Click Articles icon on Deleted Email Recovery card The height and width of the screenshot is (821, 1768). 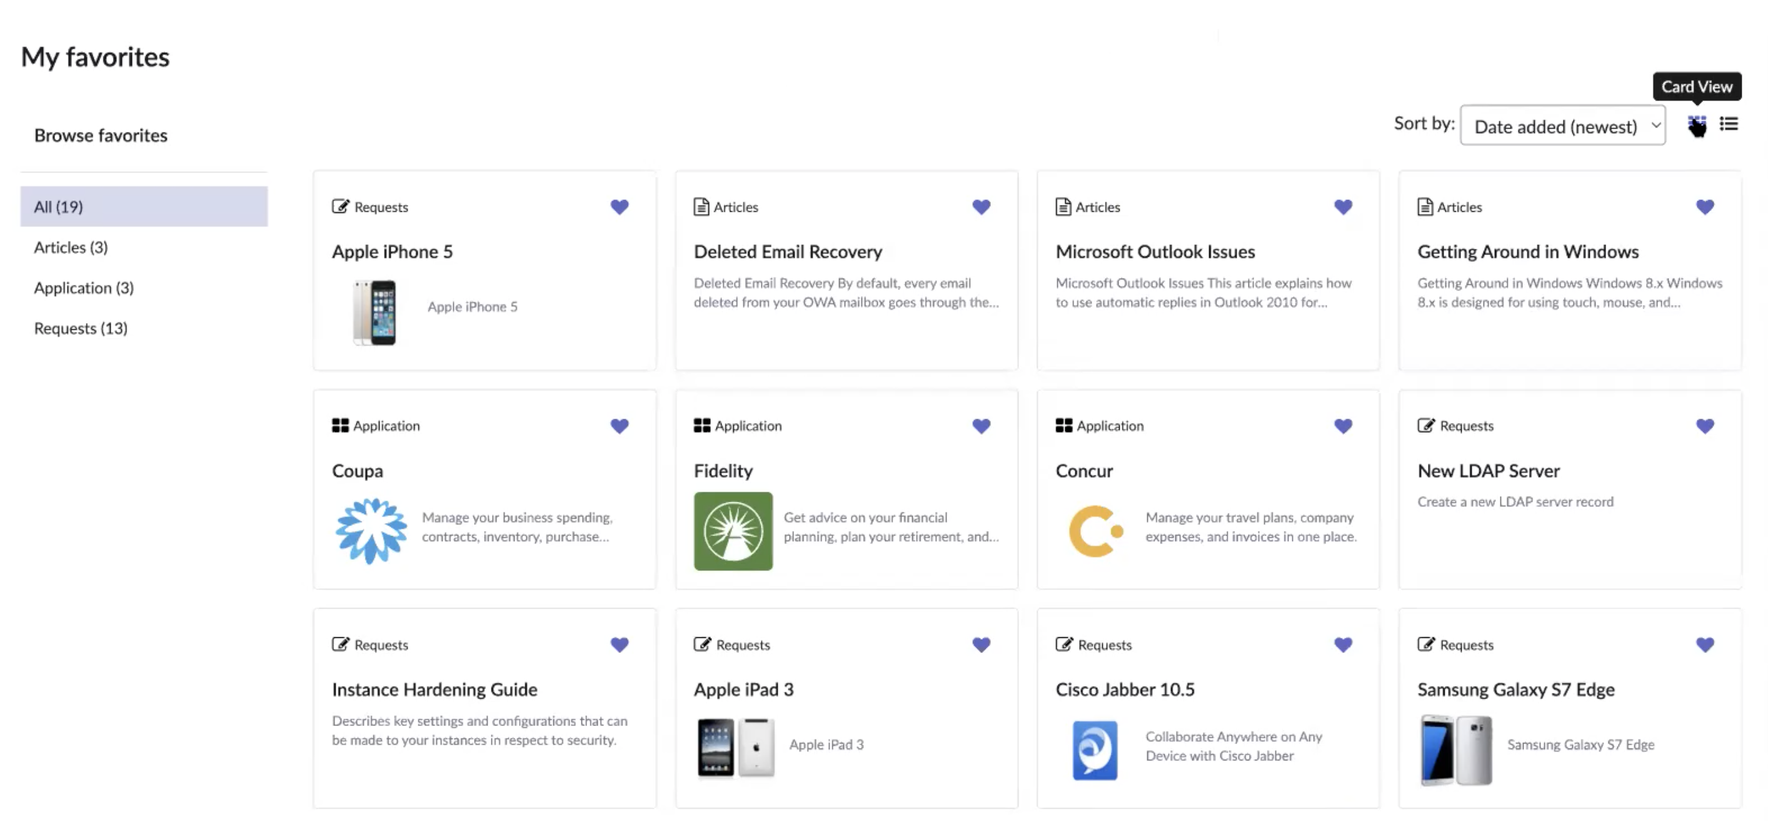pos(701,206)
